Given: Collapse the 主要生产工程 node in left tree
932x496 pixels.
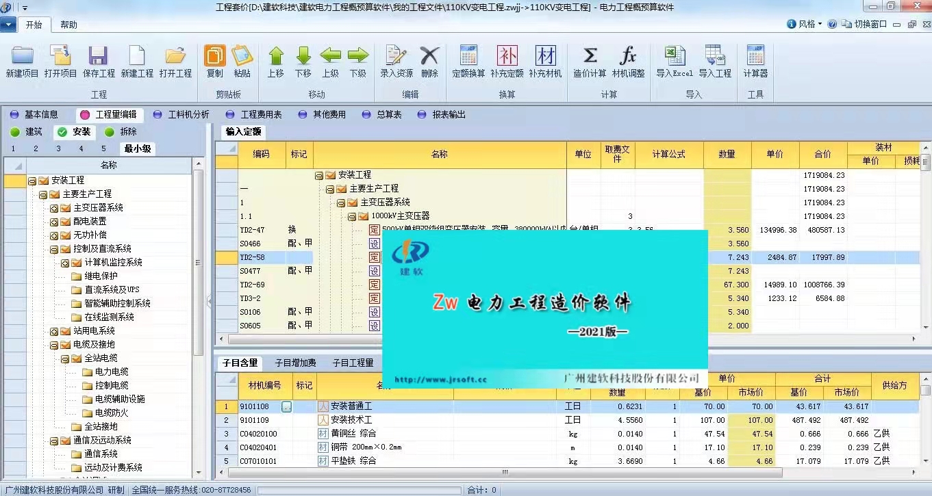Looking at the screenshot, I should 42,194.
